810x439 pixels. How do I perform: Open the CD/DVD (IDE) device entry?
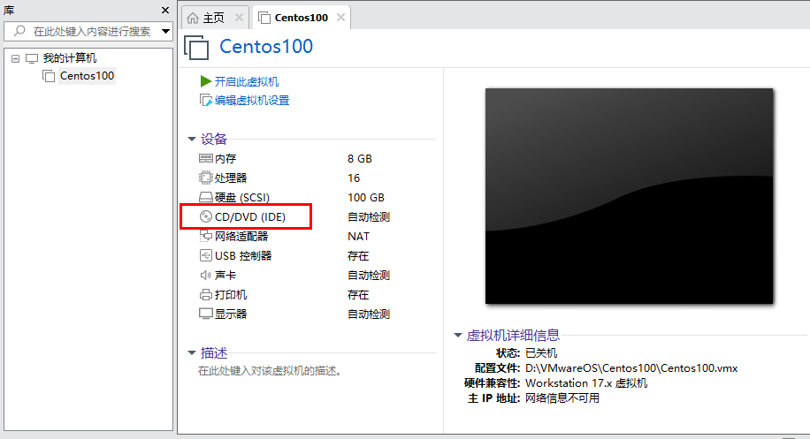point(250,216)
